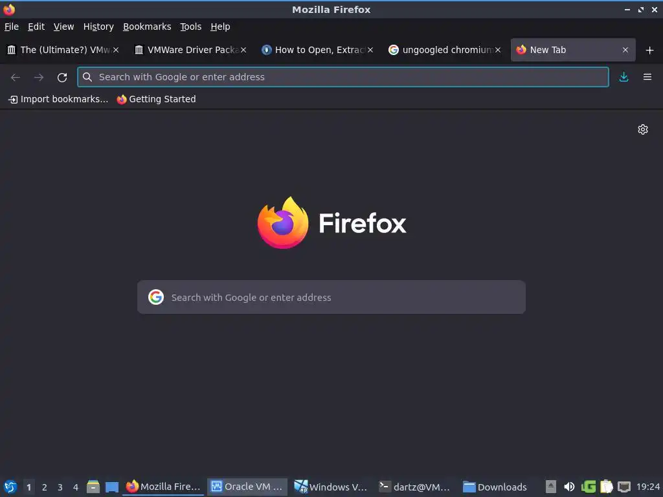Open the clipboard manager tray icon
Screen dimensions: 663x497
(x=606, y=487)
